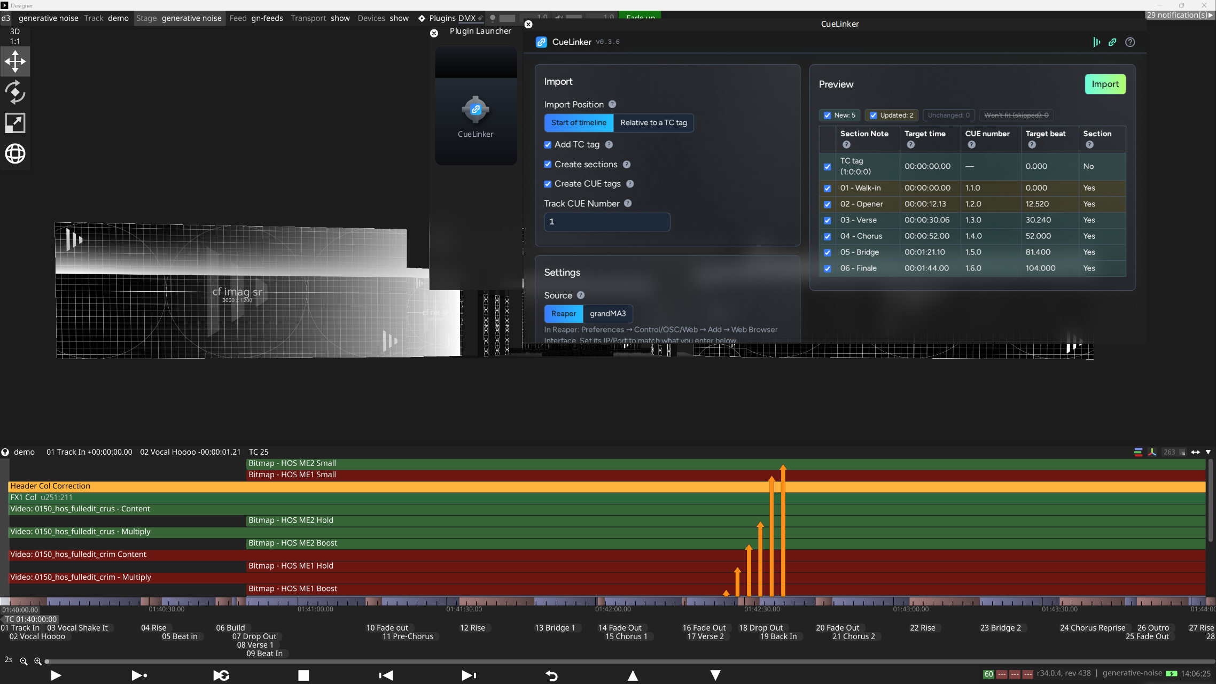
Task: Zoom in the timeline with magnifier
Action: coord(38,661)
